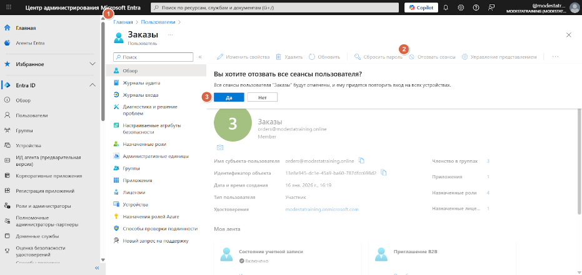Click Главная breadcrumb link
This screenshot has width=582, height=275.
(123, 22)
